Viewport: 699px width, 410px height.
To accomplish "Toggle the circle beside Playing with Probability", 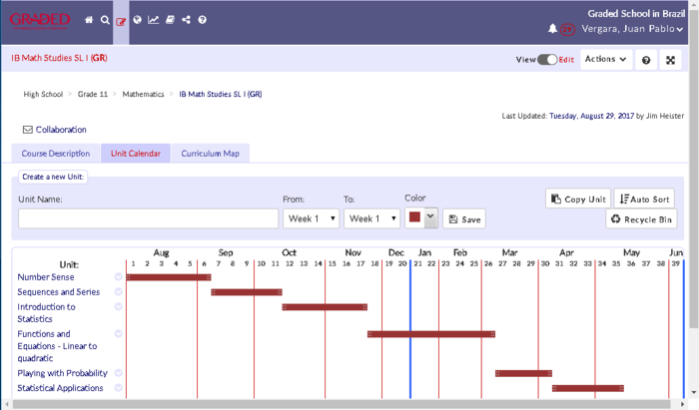I will [118, 373].
